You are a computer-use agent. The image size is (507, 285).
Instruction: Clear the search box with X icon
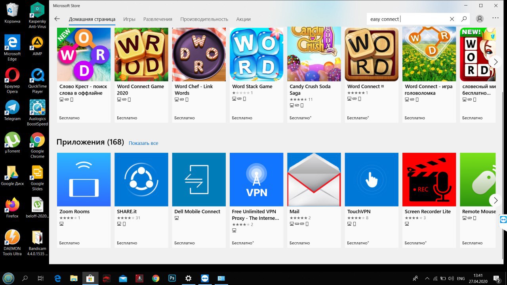[452, 19]
